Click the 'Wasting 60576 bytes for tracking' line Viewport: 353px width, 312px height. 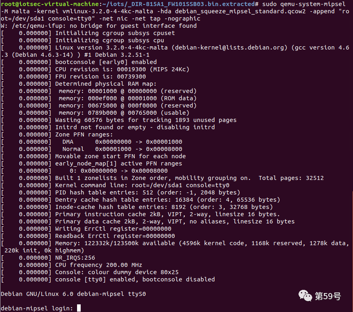(119, 120)
